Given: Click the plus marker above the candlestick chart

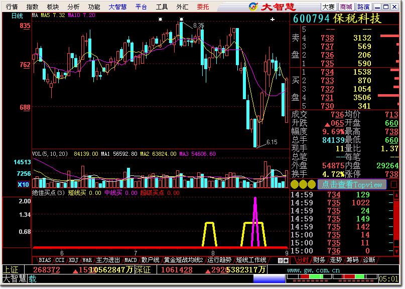Looking at the screenshot, I should click(x=272, y=20).
